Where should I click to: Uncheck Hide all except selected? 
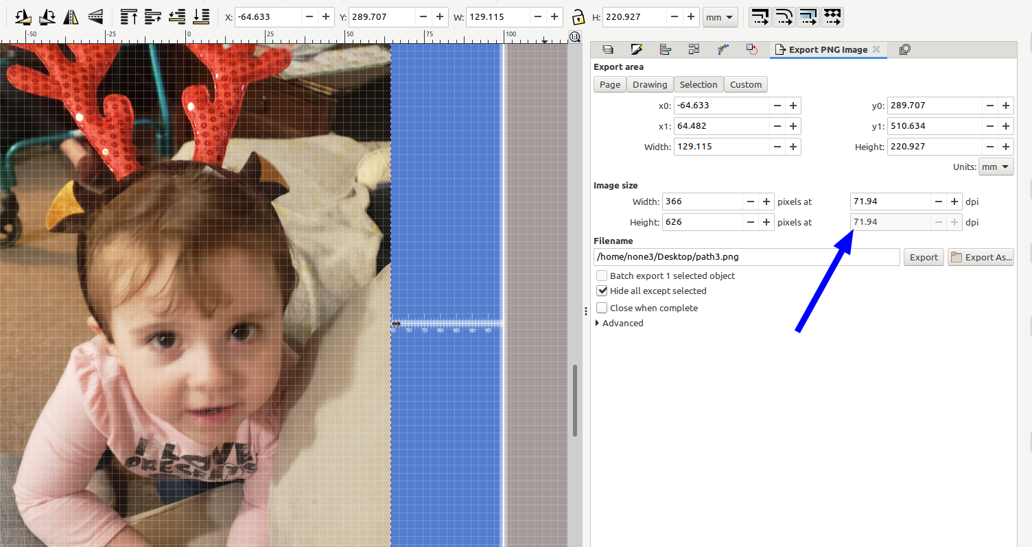click(602, 291)
